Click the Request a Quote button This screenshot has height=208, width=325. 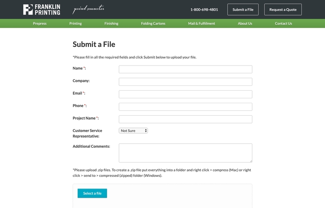point(283,9)
